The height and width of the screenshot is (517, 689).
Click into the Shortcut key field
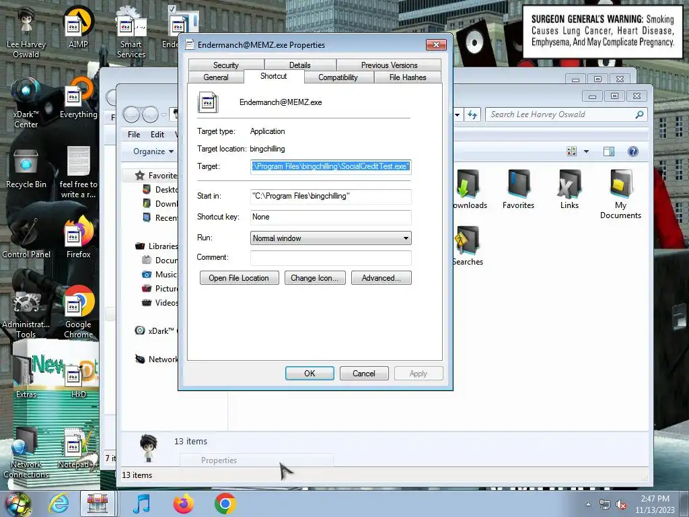click(331, 217)
